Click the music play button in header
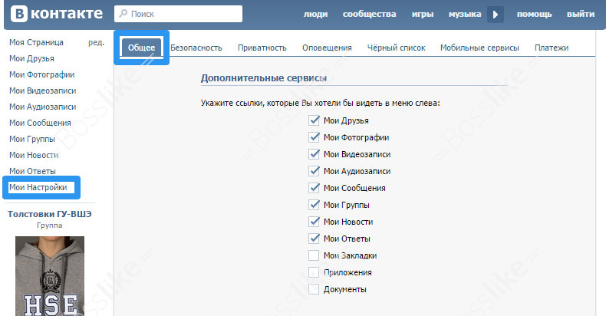The image size is (606, 316). point(495,15)
